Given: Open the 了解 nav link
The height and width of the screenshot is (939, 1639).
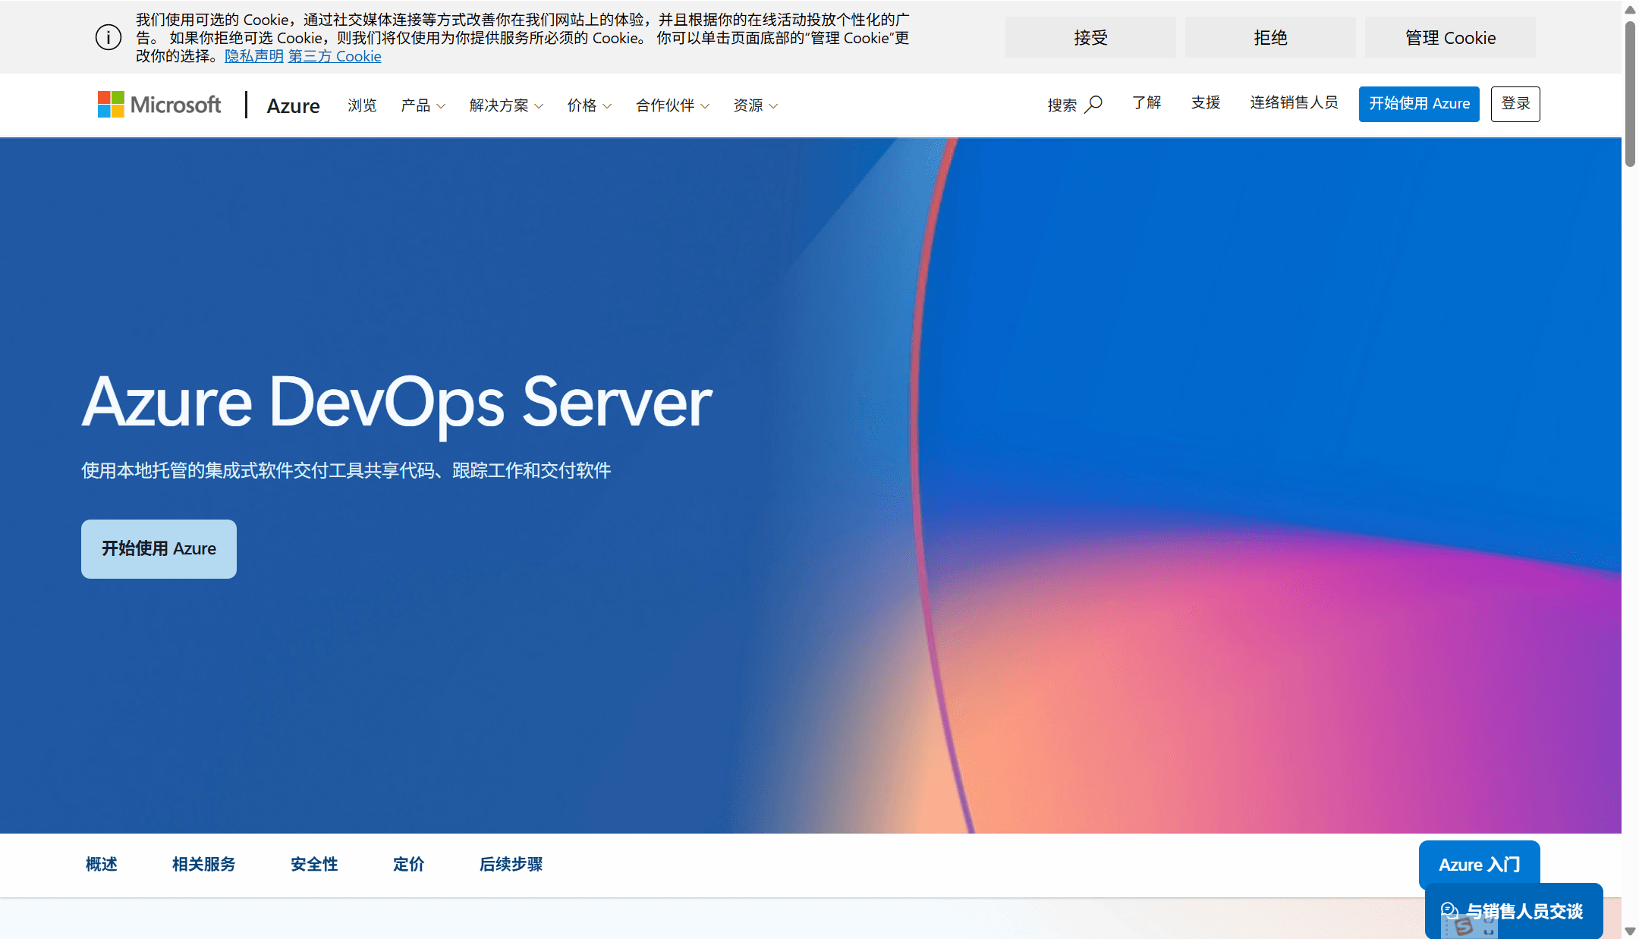Looking at the screenshot, I should (x=1147, y=102).
